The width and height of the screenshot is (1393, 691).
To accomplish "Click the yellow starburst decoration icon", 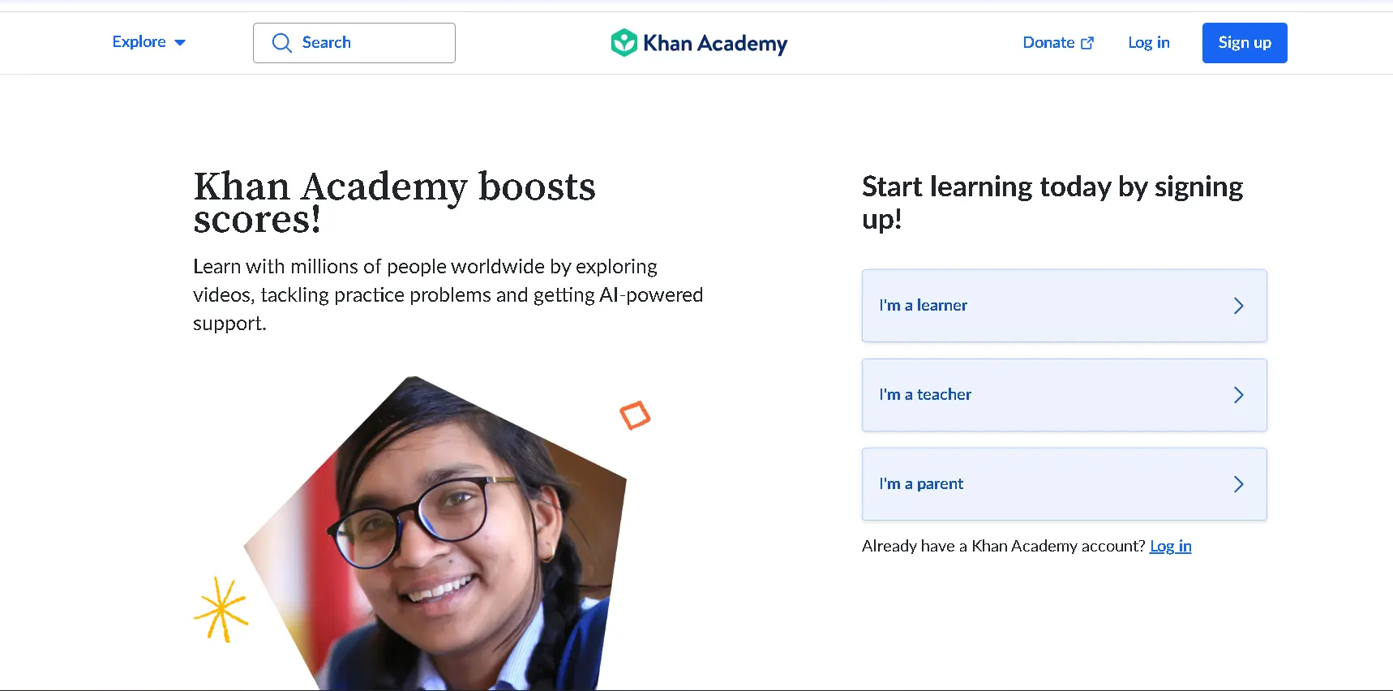I will [221, 609].
